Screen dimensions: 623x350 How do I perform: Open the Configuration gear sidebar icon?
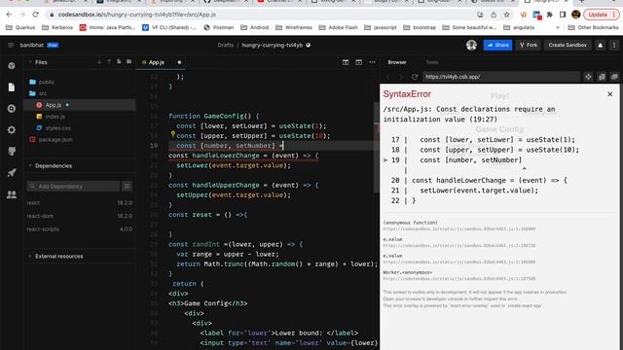pyautogui.click(x=12, y=130)
